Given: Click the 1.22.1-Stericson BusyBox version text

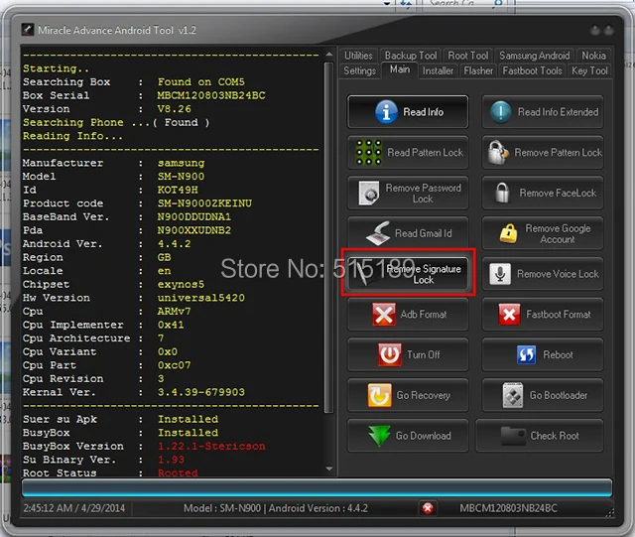Looking at the screenshot, I should tap(211, 447).
